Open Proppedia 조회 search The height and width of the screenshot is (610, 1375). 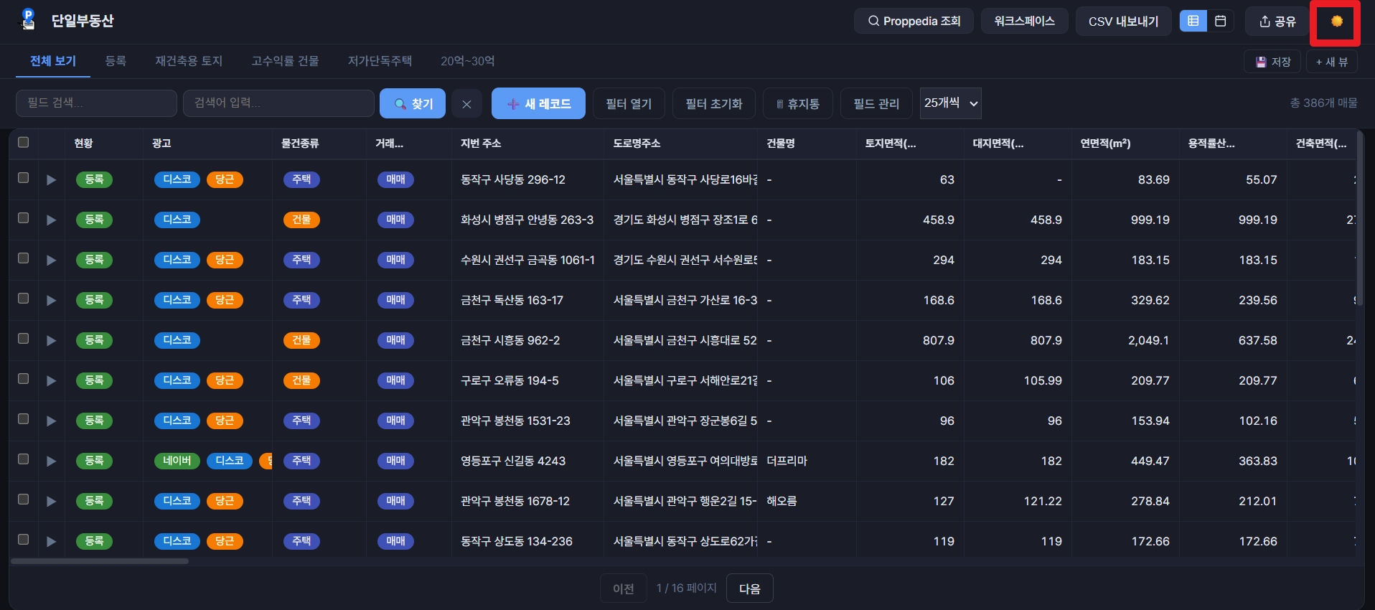(914, 21)
